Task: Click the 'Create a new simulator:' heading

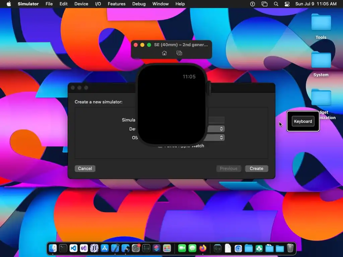Action: (x=98, y=102)
